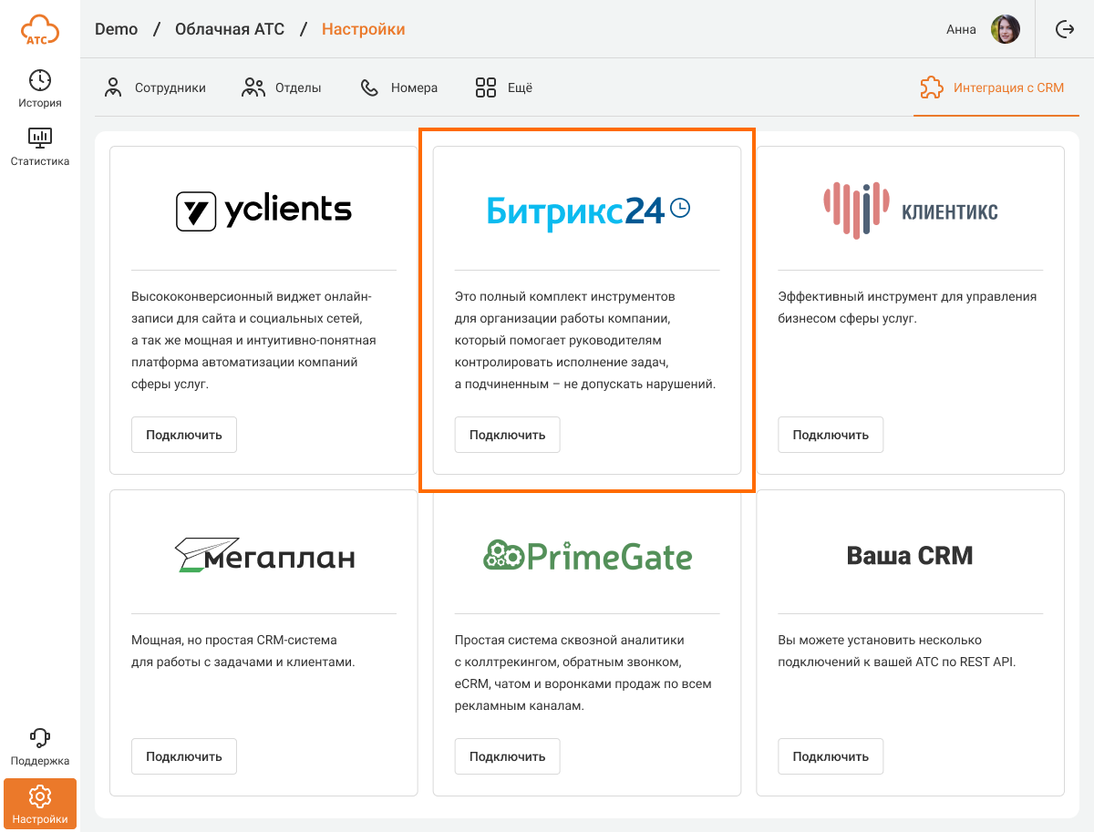Go to Облачная АТС breadcrumb
Viewport: 1094px width, 832px height.
pyautogui.click(x=230, y=29)
